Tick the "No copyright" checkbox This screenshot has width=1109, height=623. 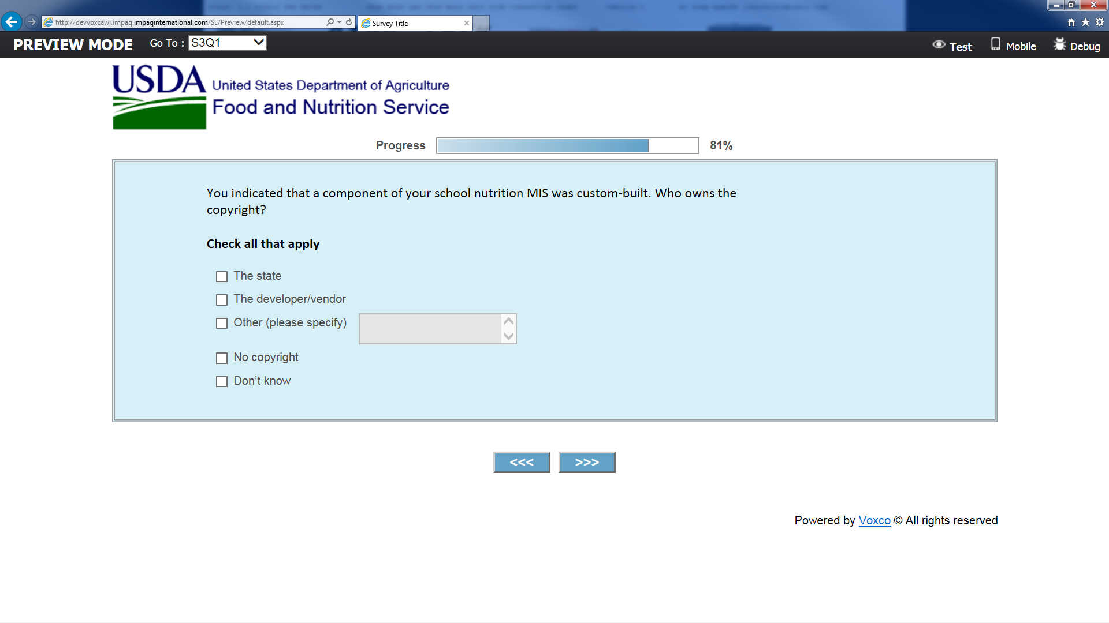(x=222, y=358)
